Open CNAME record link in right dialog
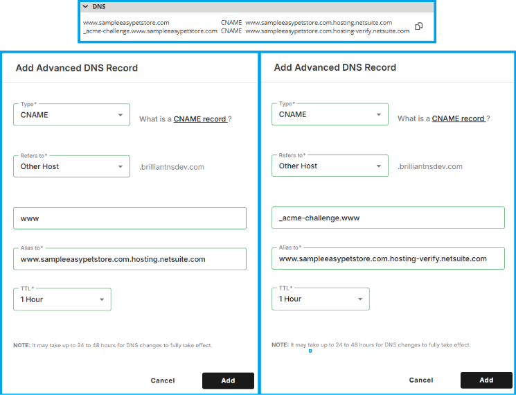Screen dimensions: 516x395 pos(459,119)
